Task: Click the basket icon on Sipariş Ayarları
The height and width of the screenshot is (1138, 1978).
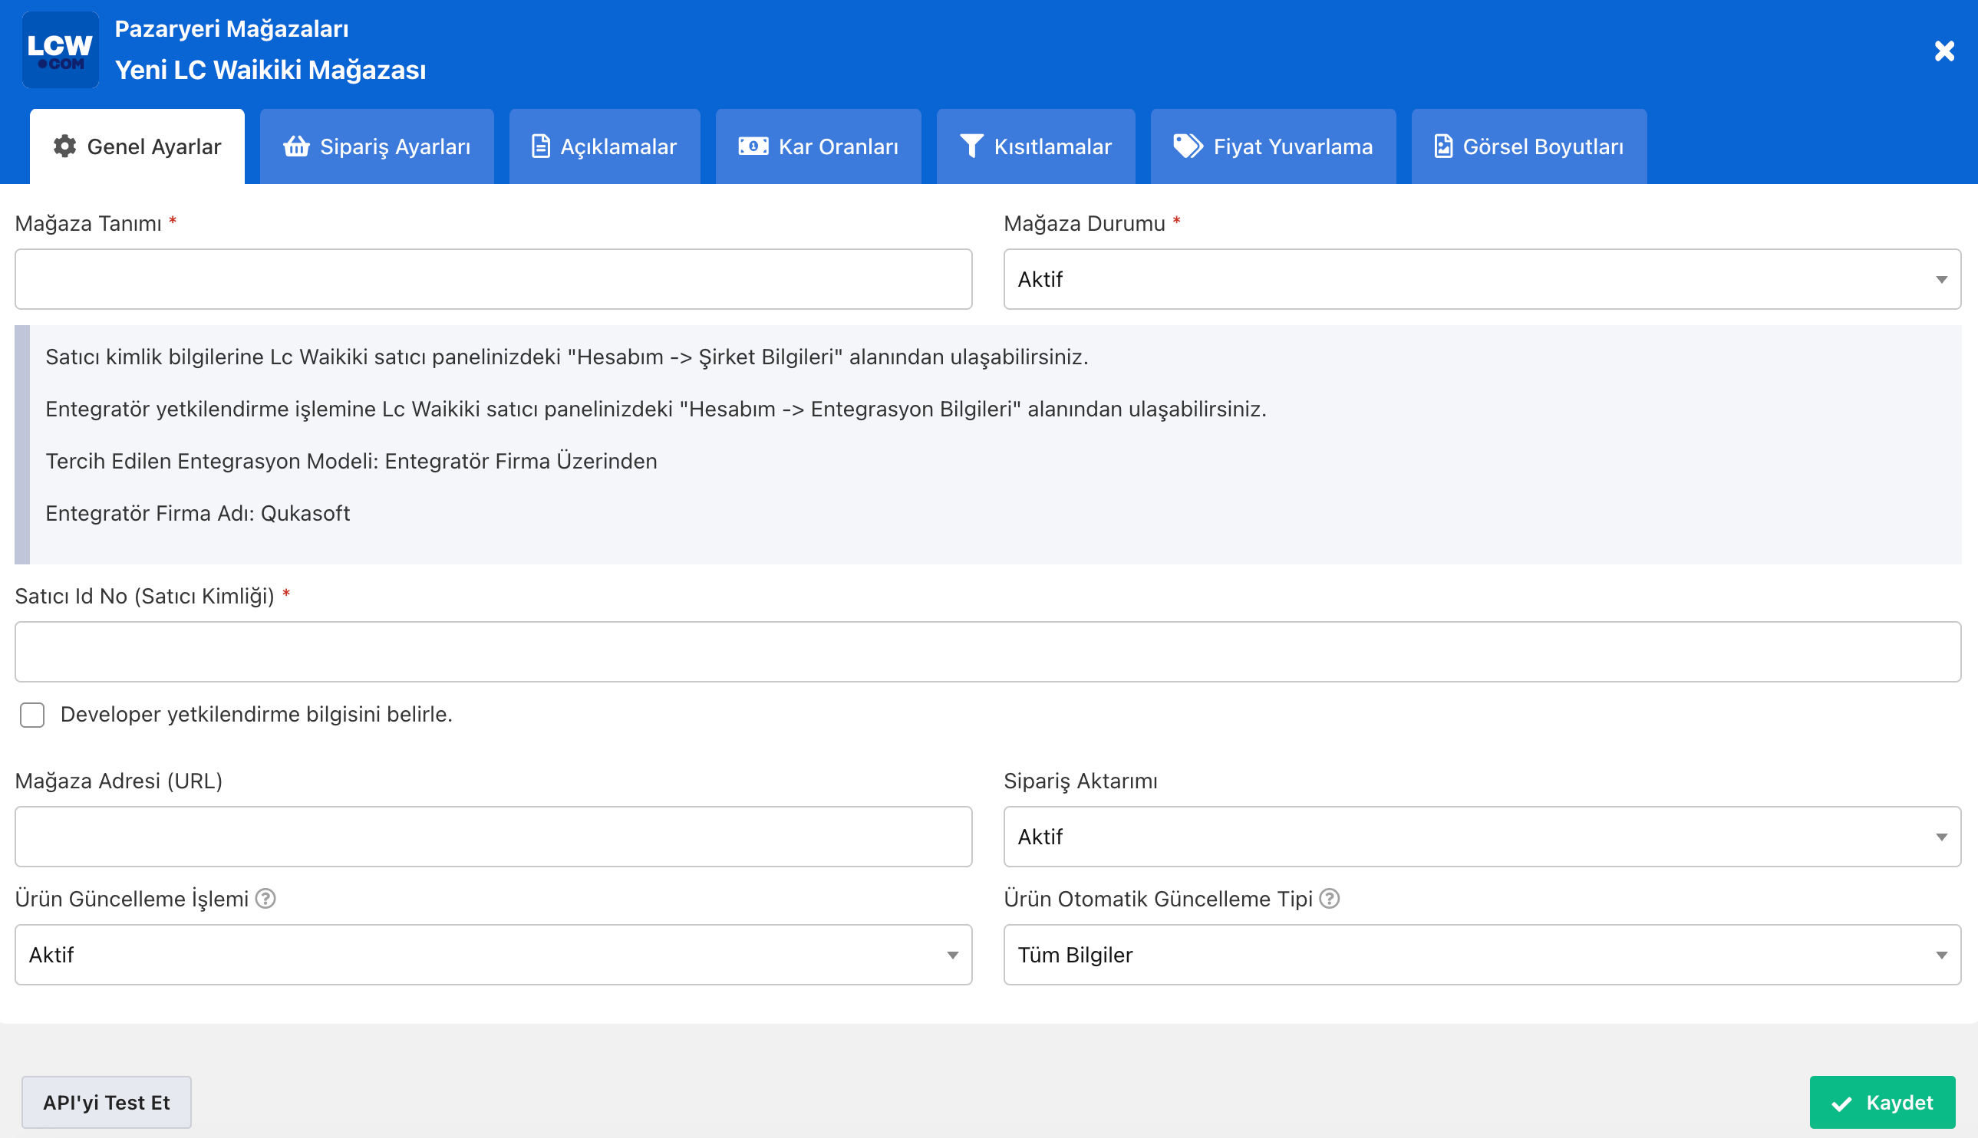Action: (296, 146)
